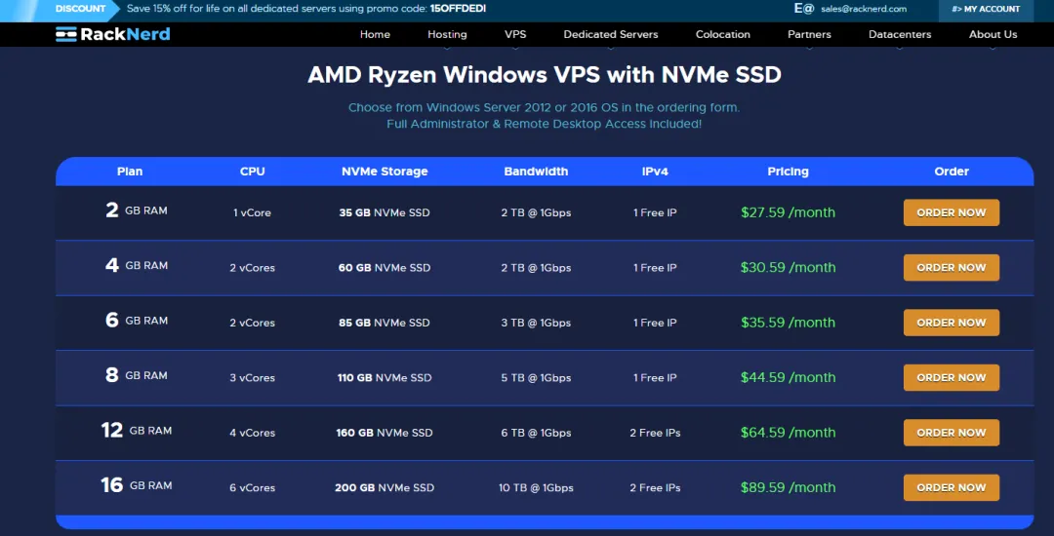Screen dimensions: 1054x536
Task: Navigate to Datacenters page
Action: pos(900,34)
